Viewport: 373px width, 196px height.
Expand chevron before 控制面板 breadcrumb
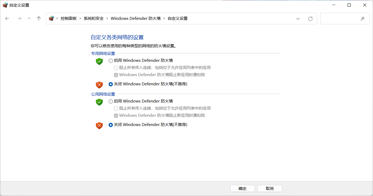pyautogui.click(x=57, y=18)
